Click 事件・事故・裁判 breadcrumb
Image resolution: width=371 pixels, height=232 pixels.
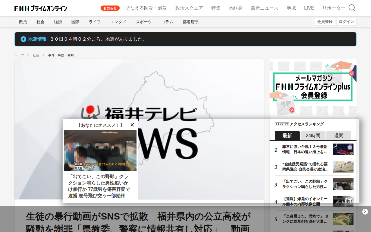61,55
